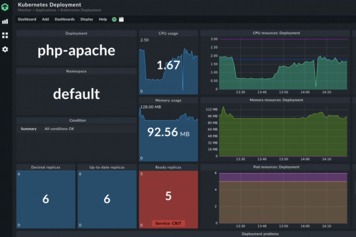Click the Checkmk logo icon

[5, 7]
